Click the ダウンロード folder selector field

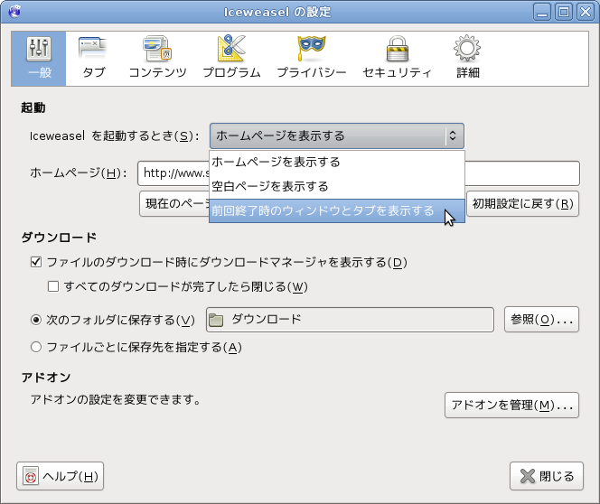pyautogui.click(x=350, y=320)
